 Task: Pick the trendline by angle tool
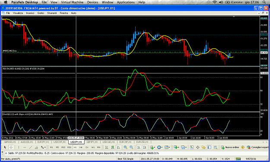[36, 147]
